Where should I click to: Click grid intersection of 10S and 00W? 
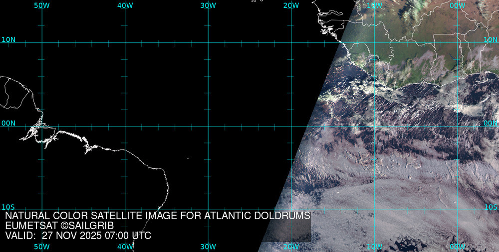point(457,210)
